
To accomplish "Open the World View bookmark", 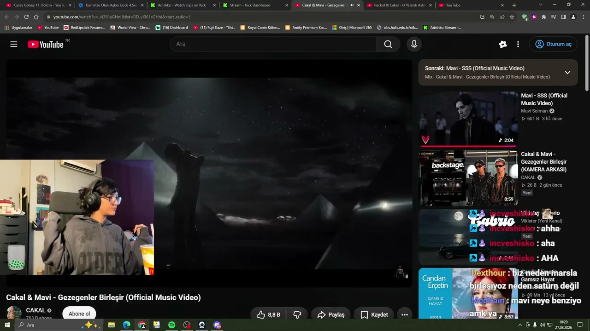I will [x=130, y=28].
